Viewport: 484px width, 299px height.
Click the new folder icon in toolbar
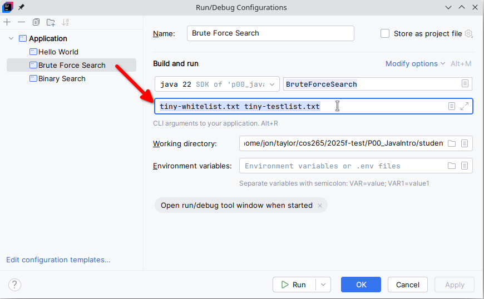(51, 22)
